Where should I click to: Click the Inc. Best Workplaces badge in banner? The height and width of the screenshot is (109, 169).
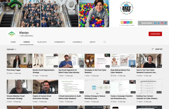click(127, 8)
